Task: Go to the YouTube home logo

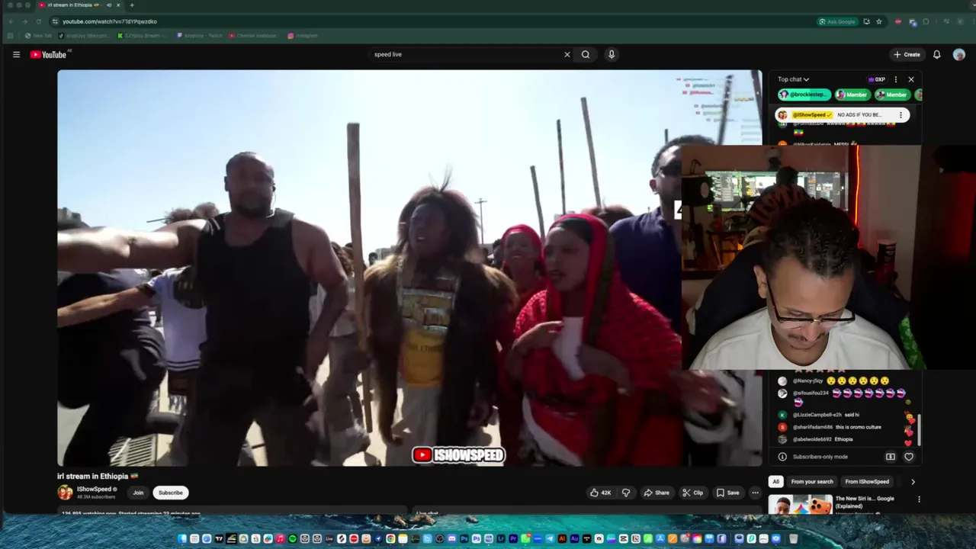Action: coord(49,54)
